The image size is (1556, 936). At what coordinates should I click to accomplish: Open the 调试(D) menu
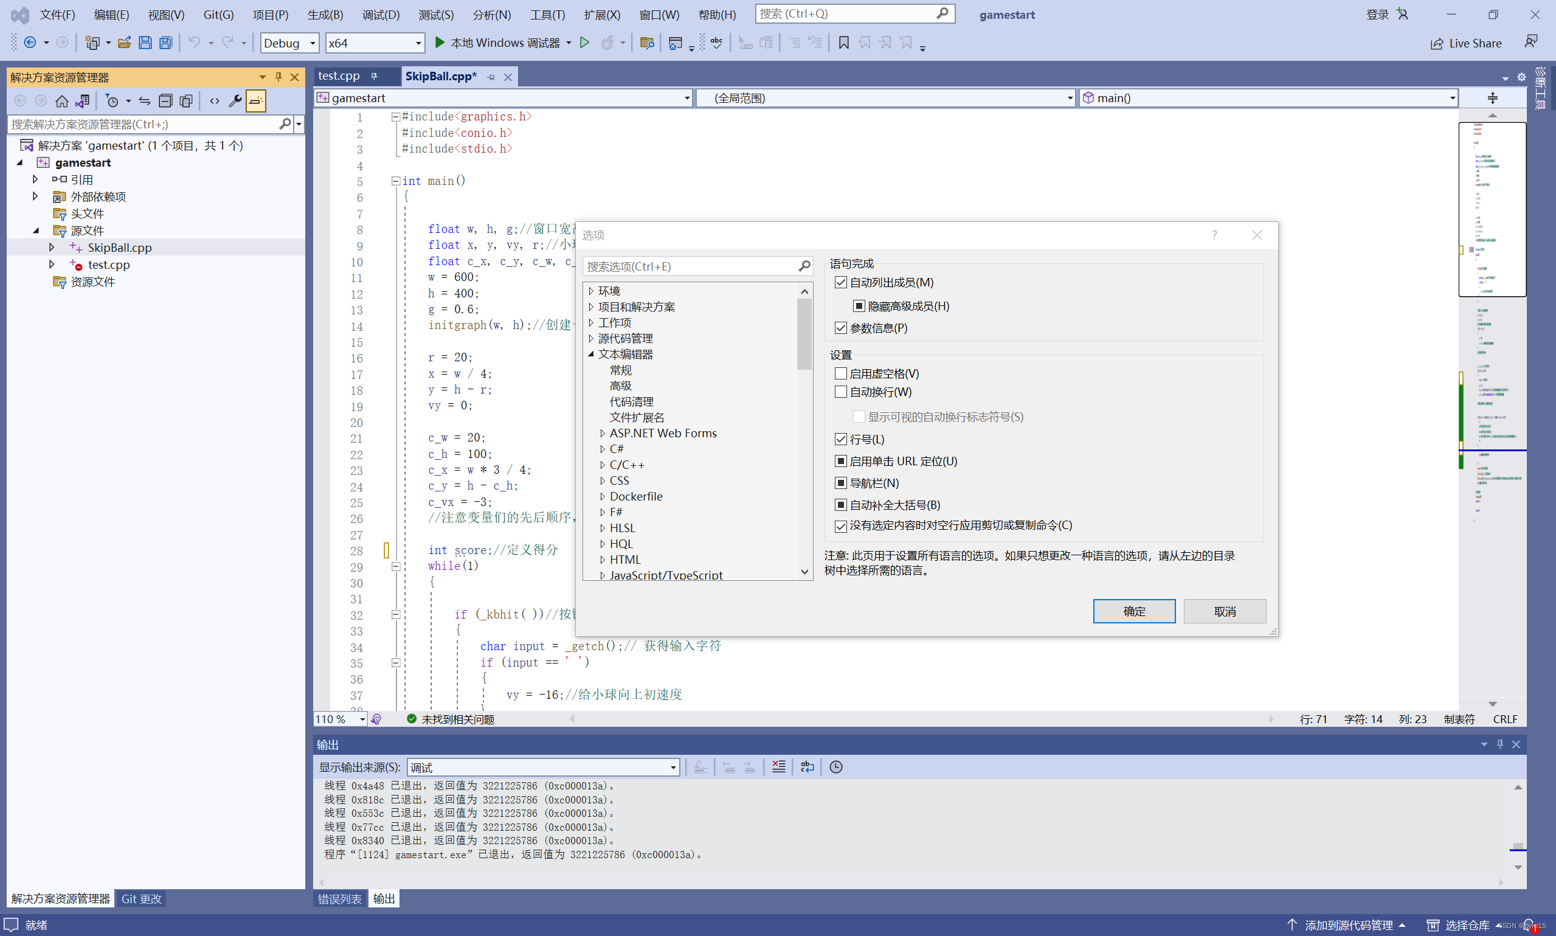click(x=381, y=15)
